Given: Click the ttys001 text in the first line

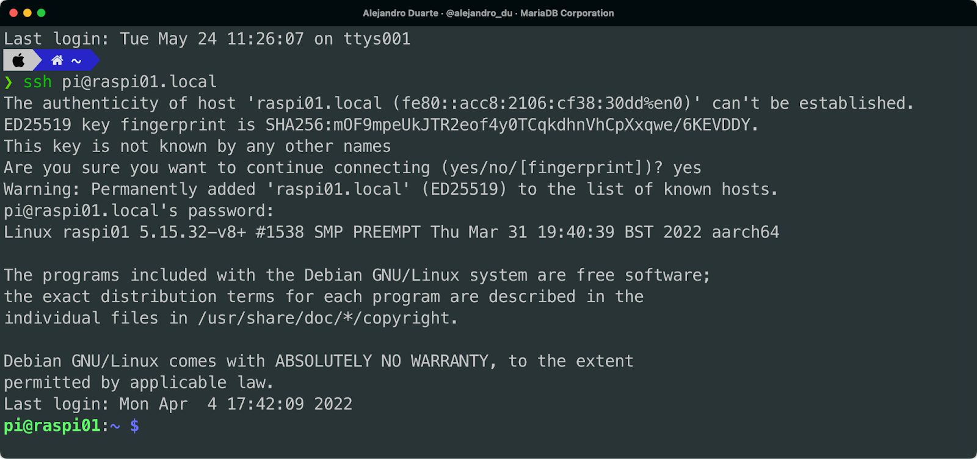Looking at the screenshot, I should [x=377, y=39].
